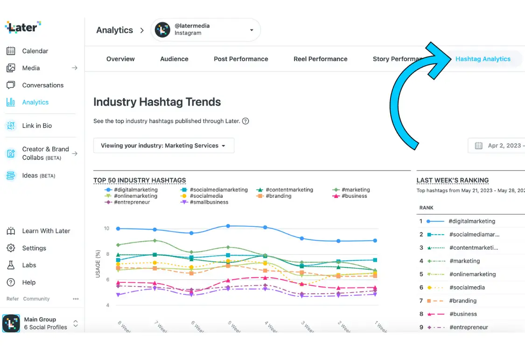Click the LAST WEEK'S RANKING heading

453,180
